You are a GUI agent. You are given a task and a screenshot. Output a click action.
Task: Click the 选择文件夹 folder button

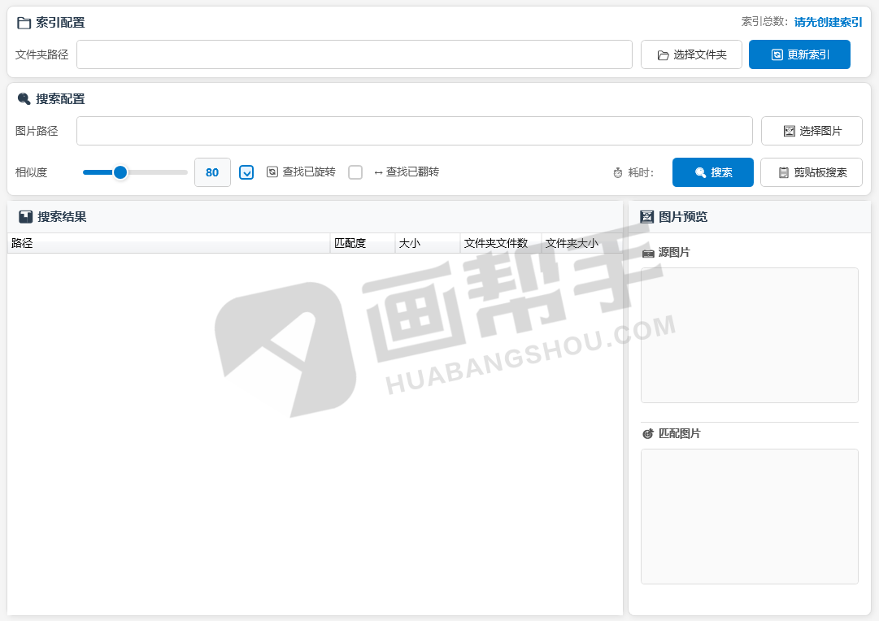tap(691, 54)
